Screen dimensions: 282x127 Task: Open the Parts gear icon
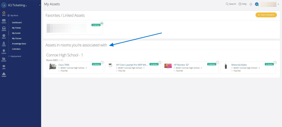(x=4, y=36)
